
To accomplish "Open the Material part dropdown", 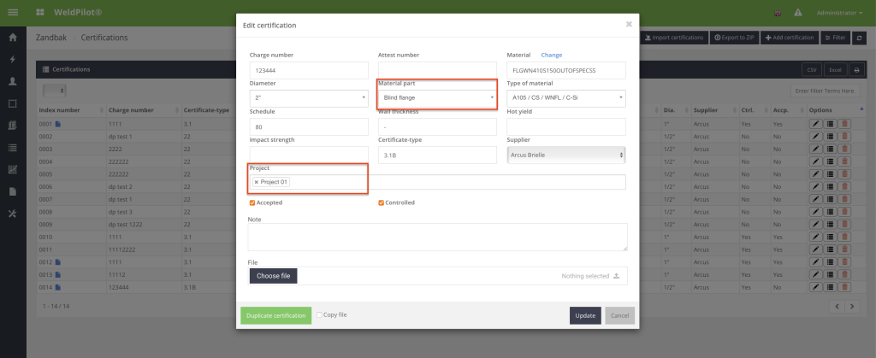I will click(437, 98).
